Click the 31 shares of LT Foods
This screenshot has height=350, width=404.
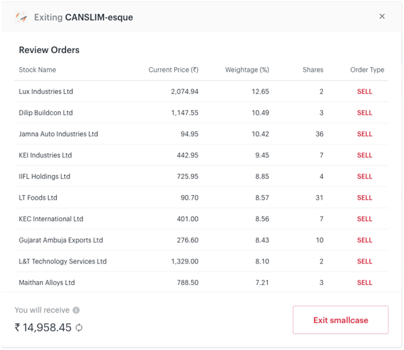(x=320, y=198)
